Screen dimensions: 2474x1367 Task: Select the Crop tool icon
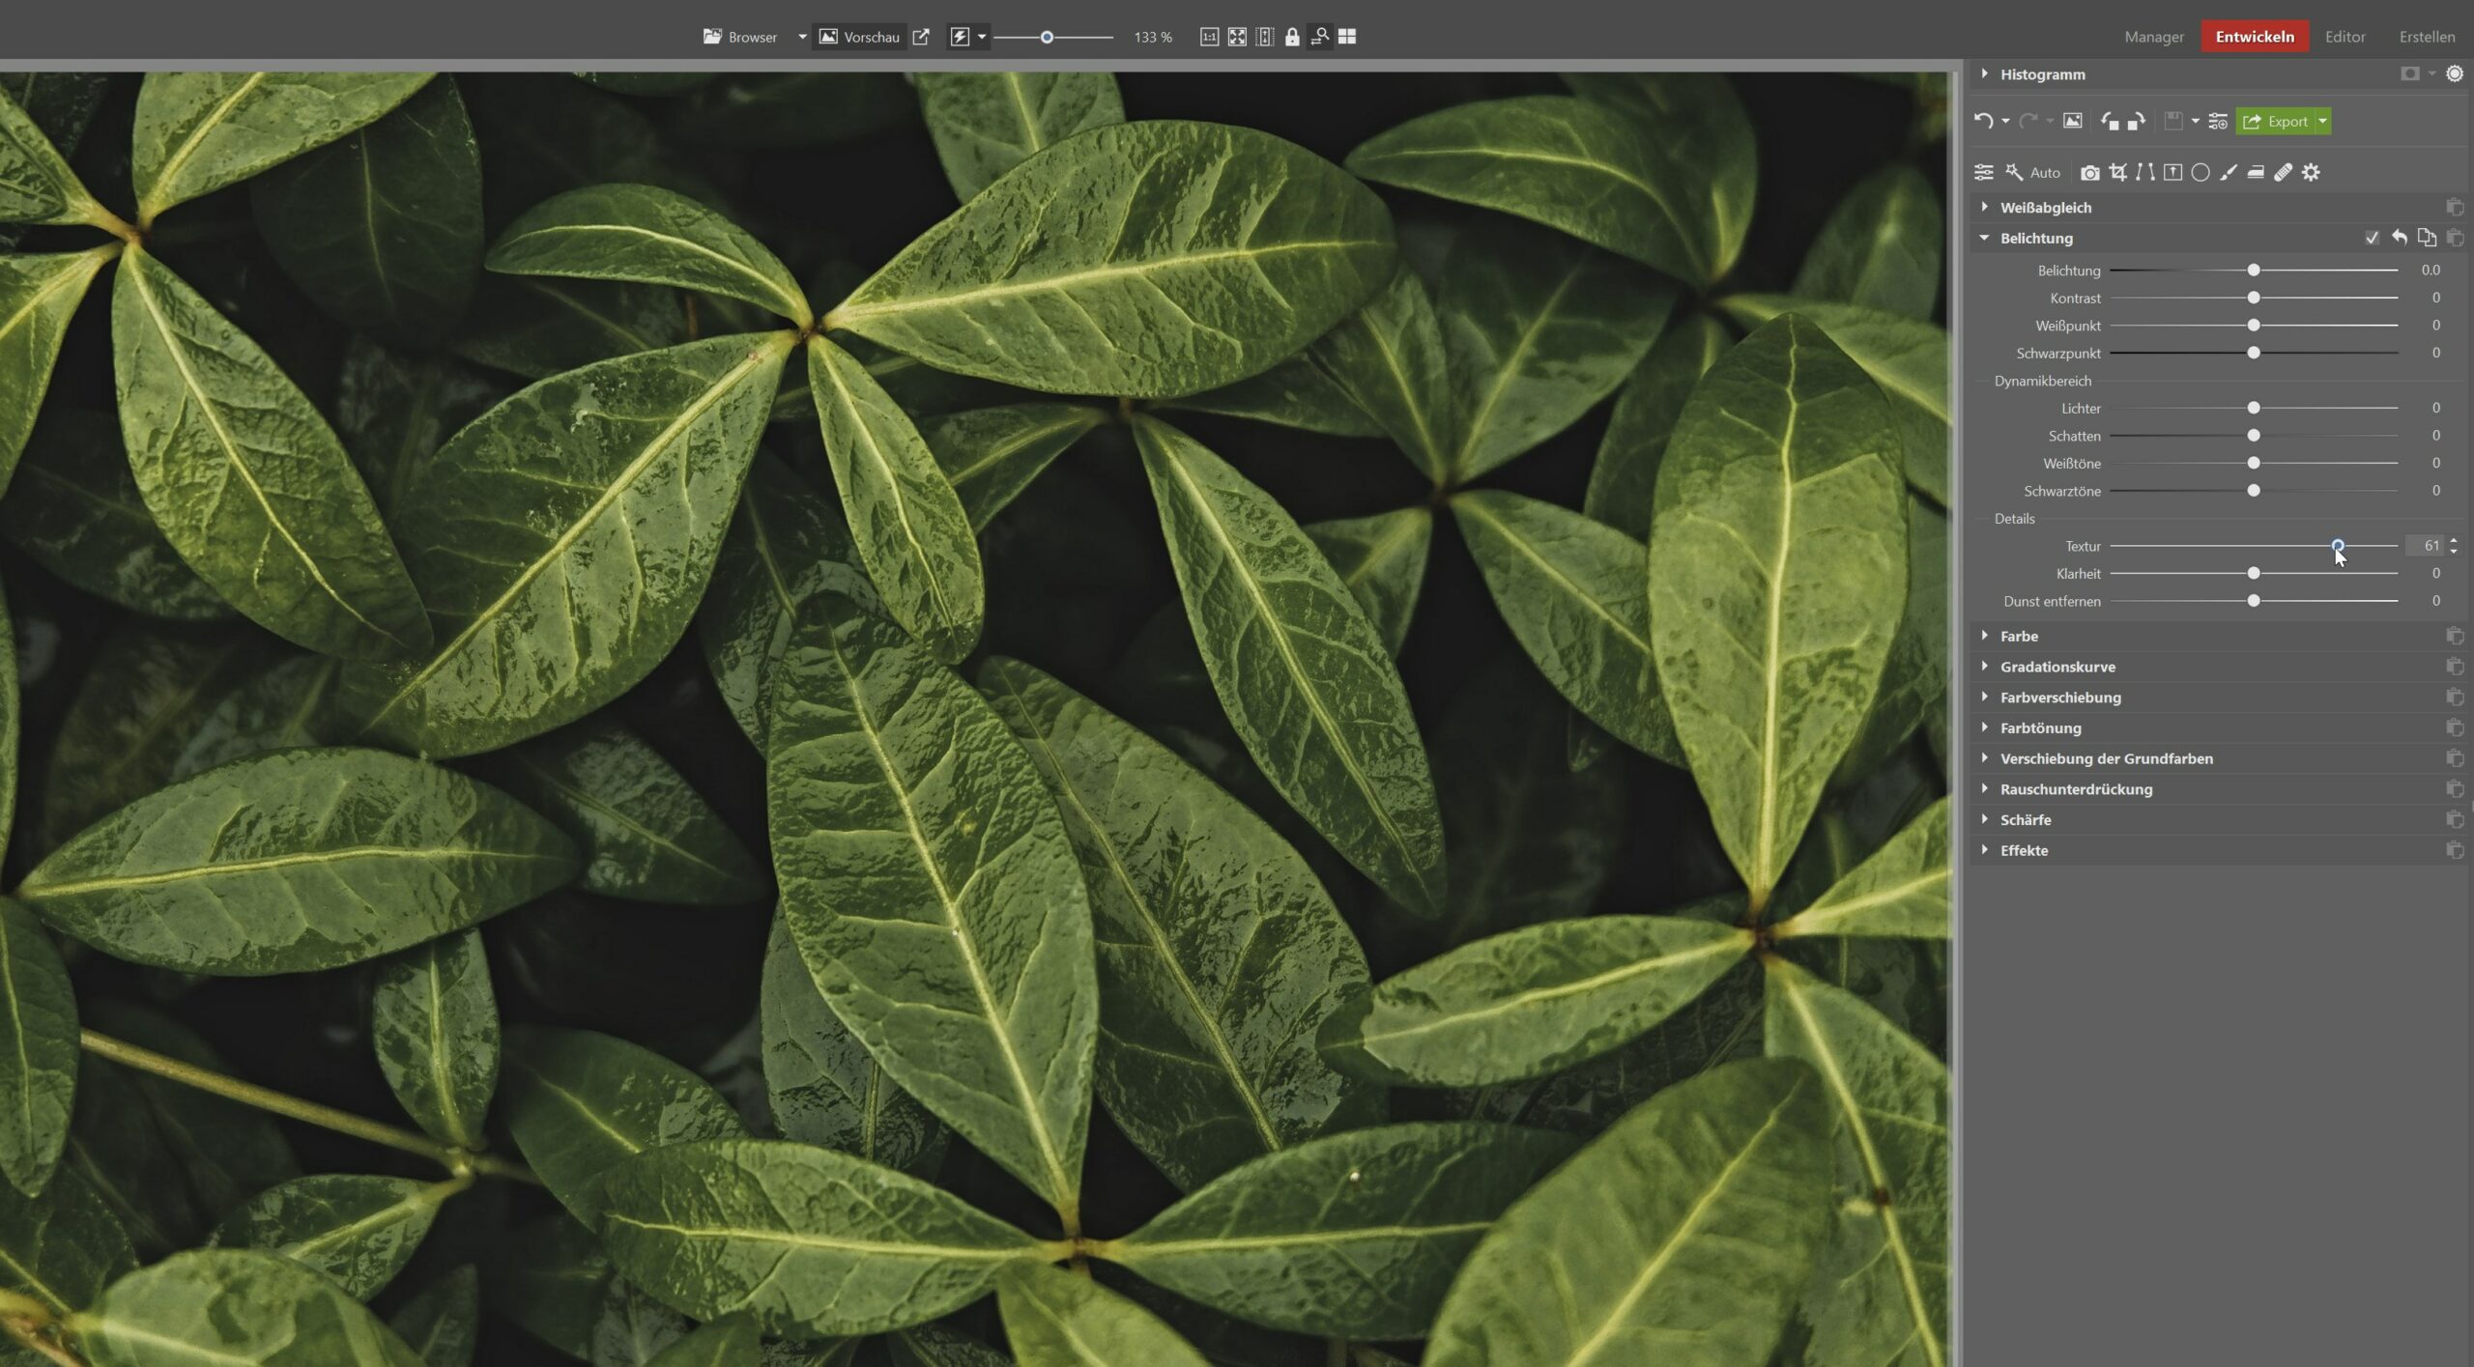pyautogui.click(x=2117, y=173)
